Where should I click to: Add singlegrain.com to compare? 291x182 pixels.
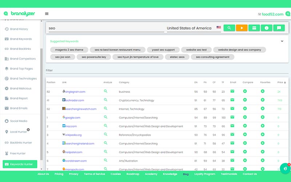click(x=245, y=91)
